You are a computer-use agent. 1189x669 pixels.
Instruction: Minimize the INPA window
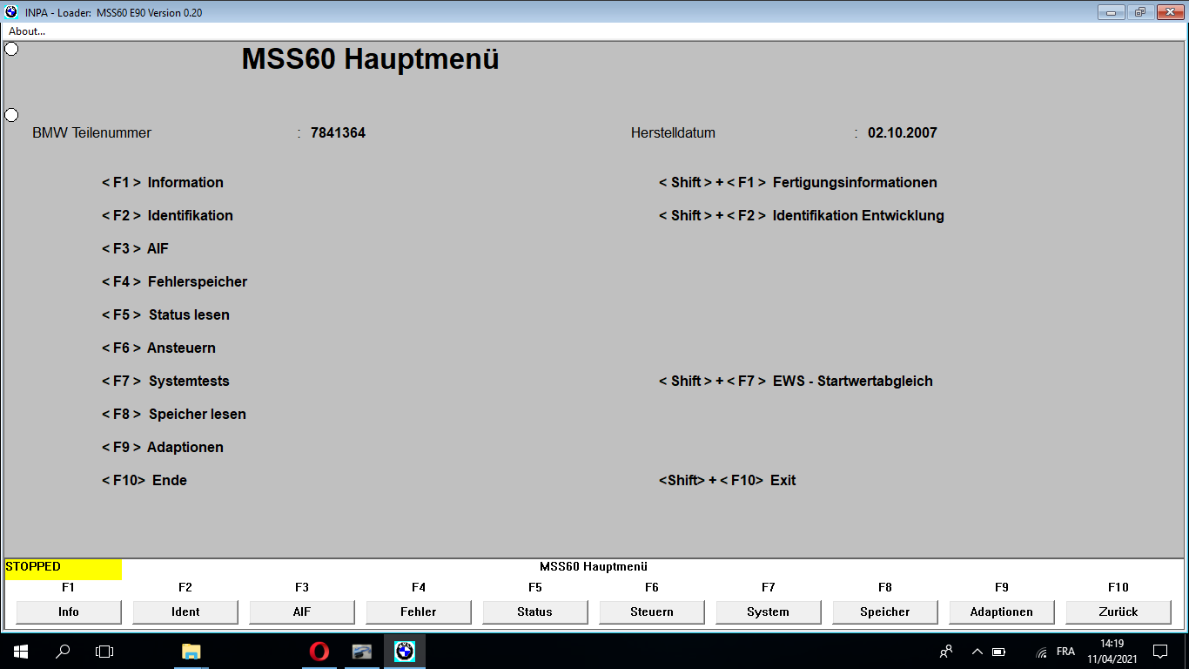[1112, 12]
